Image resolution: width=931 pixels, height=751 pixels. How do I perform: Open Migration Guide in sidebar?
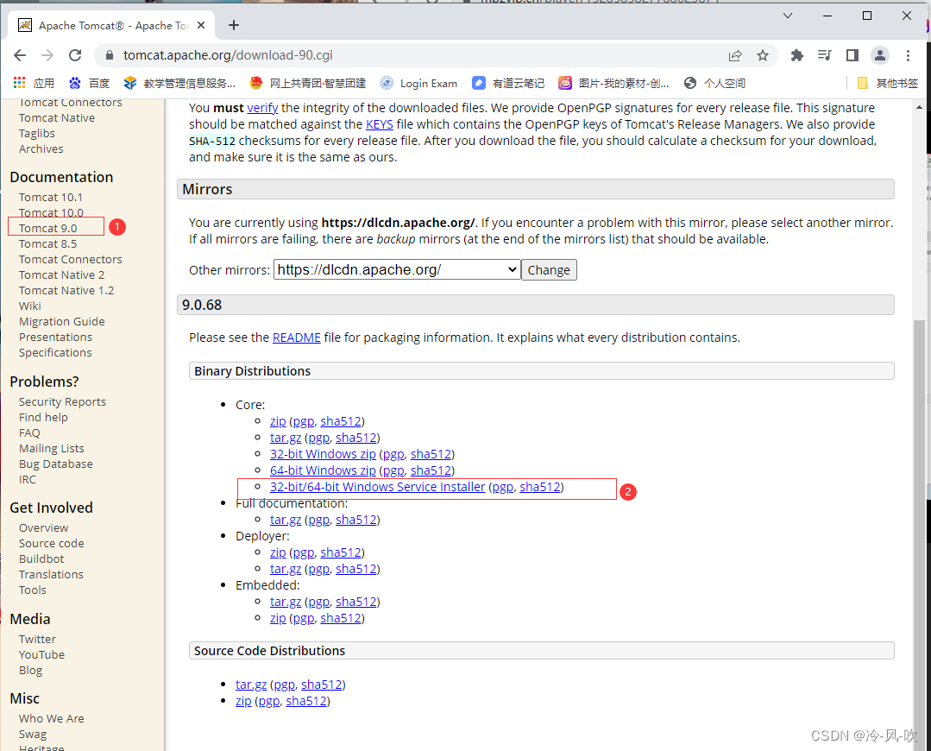pos(62,321)
